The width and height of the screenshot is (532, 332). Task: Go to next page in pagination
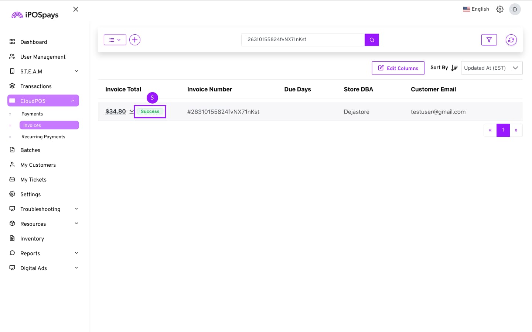[x=516, y=130]
